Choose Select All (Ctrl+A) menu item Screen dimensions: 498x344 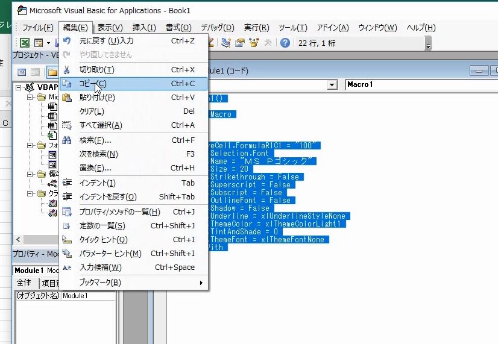point(134,125)
